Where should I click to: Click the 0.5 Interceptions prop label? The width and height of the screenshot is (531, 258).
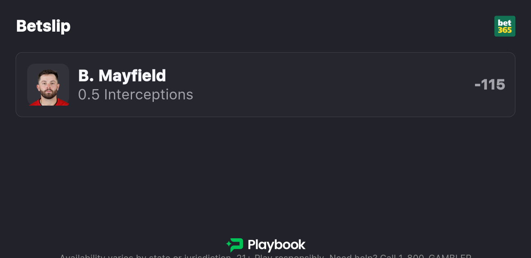(136, 94)
